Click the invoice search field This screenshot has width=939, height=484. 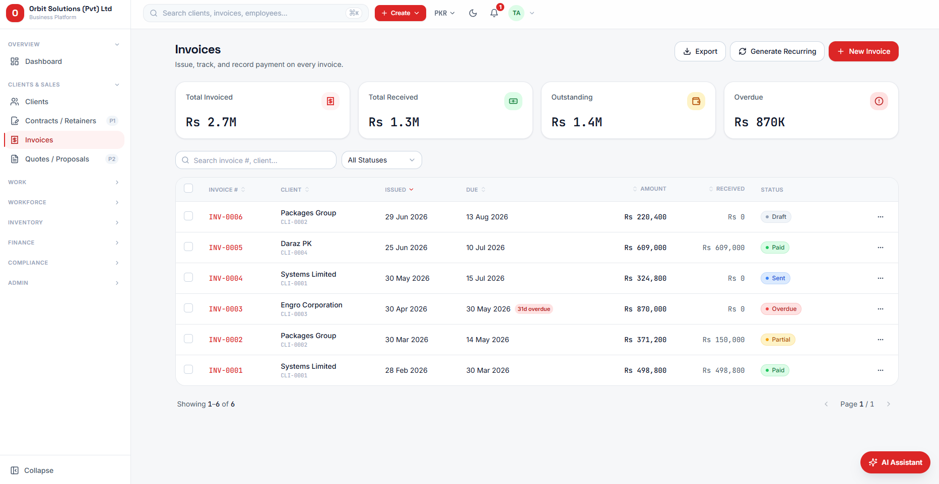tap(255, 160)
